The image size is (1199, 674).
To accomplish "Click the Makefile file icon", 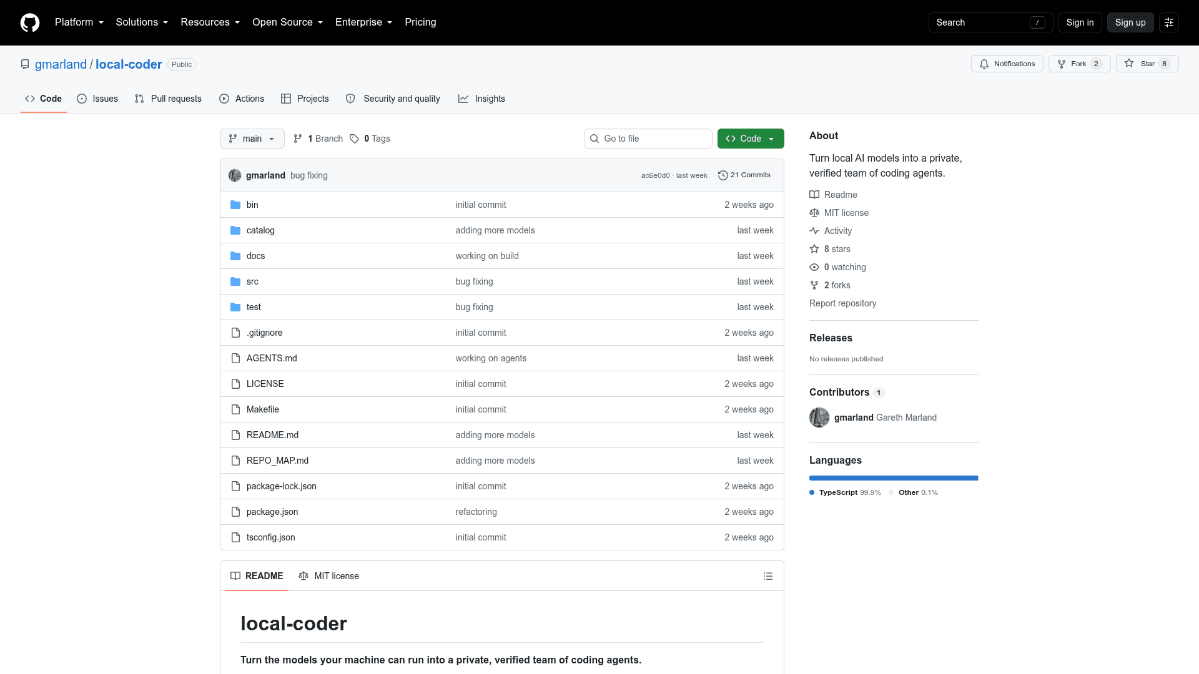I will [235, 409].
